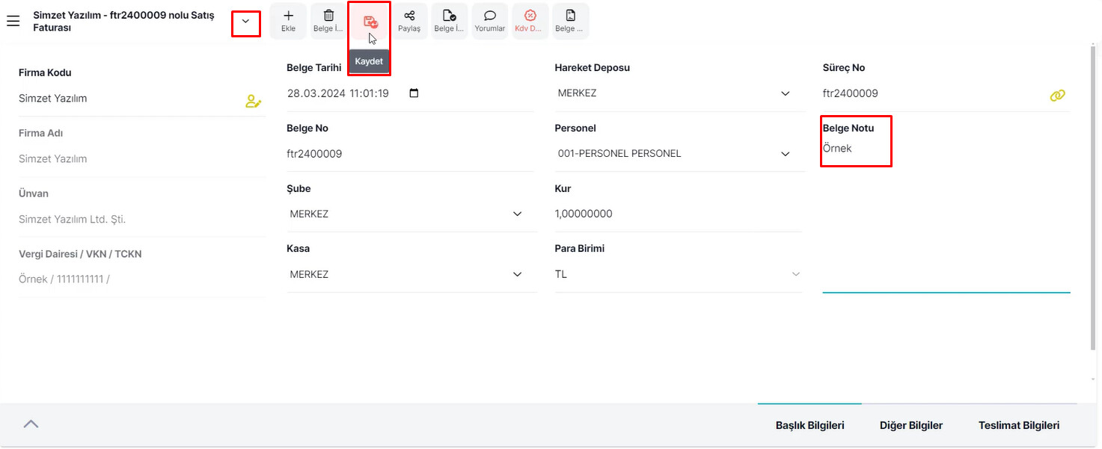The image size is (1102, 449).
Task: Click the Vergi Dairesi Örnek / 1111111111 value
Action: 64,279
